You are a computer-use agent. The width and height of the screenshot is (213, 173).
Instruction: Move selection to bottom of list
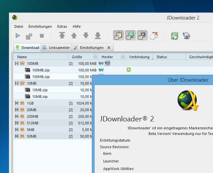98,36
